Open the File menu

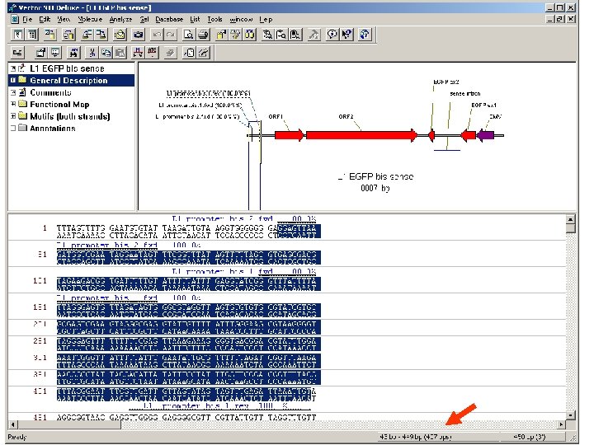(27, 19)
